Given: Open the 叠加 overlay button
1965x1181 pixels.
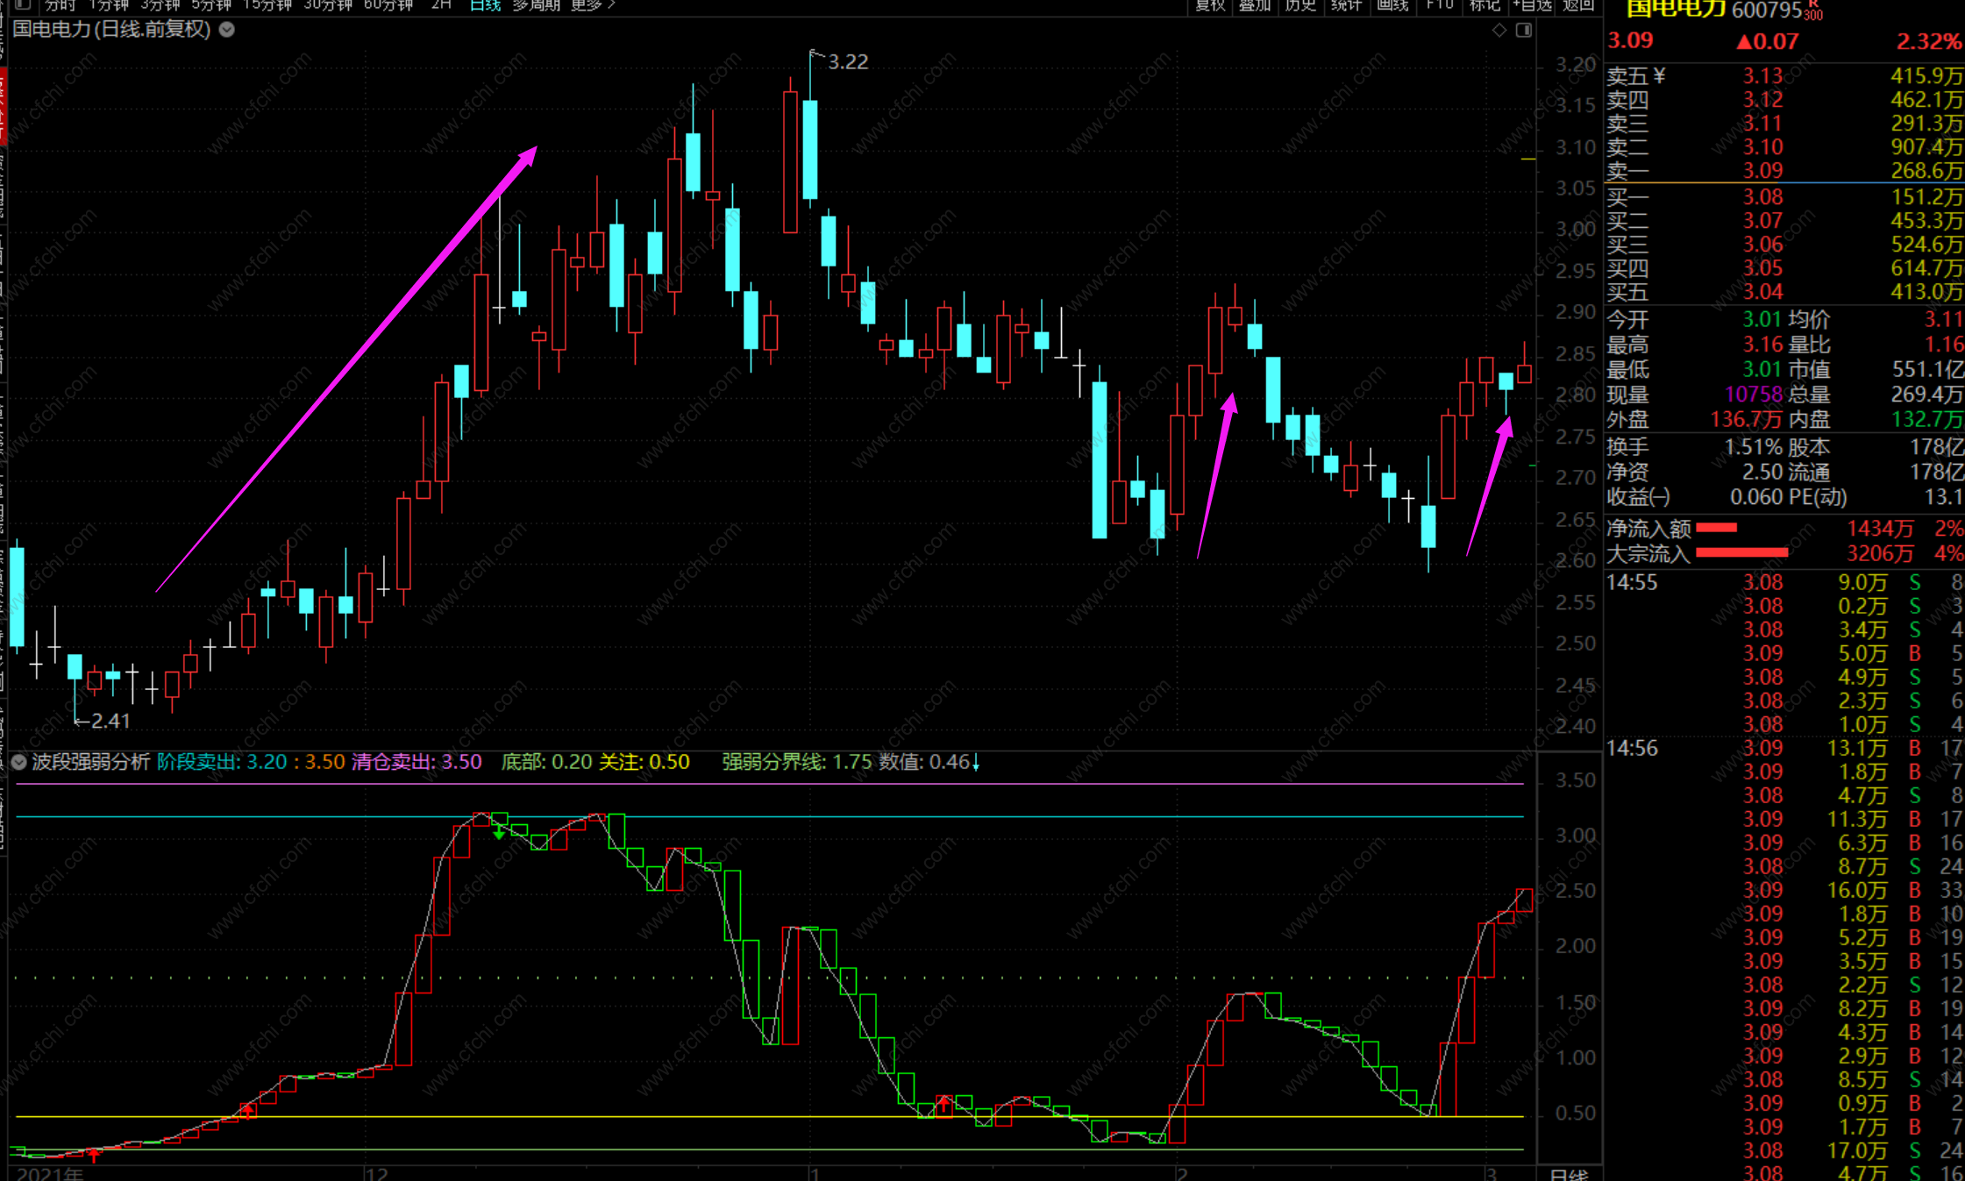Looking at the screenshot, I should 1255,5.
